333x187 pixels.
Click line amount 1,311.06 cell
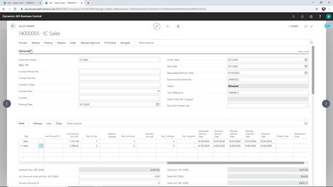[x=72, y=141]
